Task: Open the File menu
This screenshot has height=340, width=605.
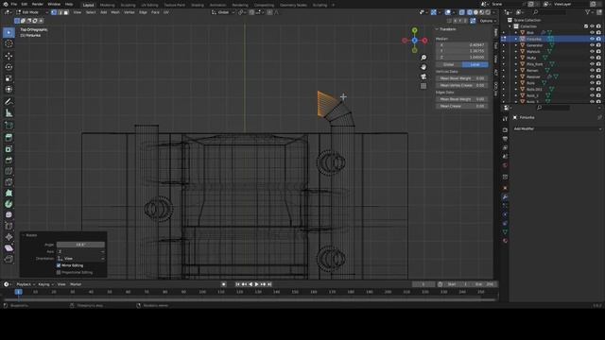Action: click(x=14, y=4)
